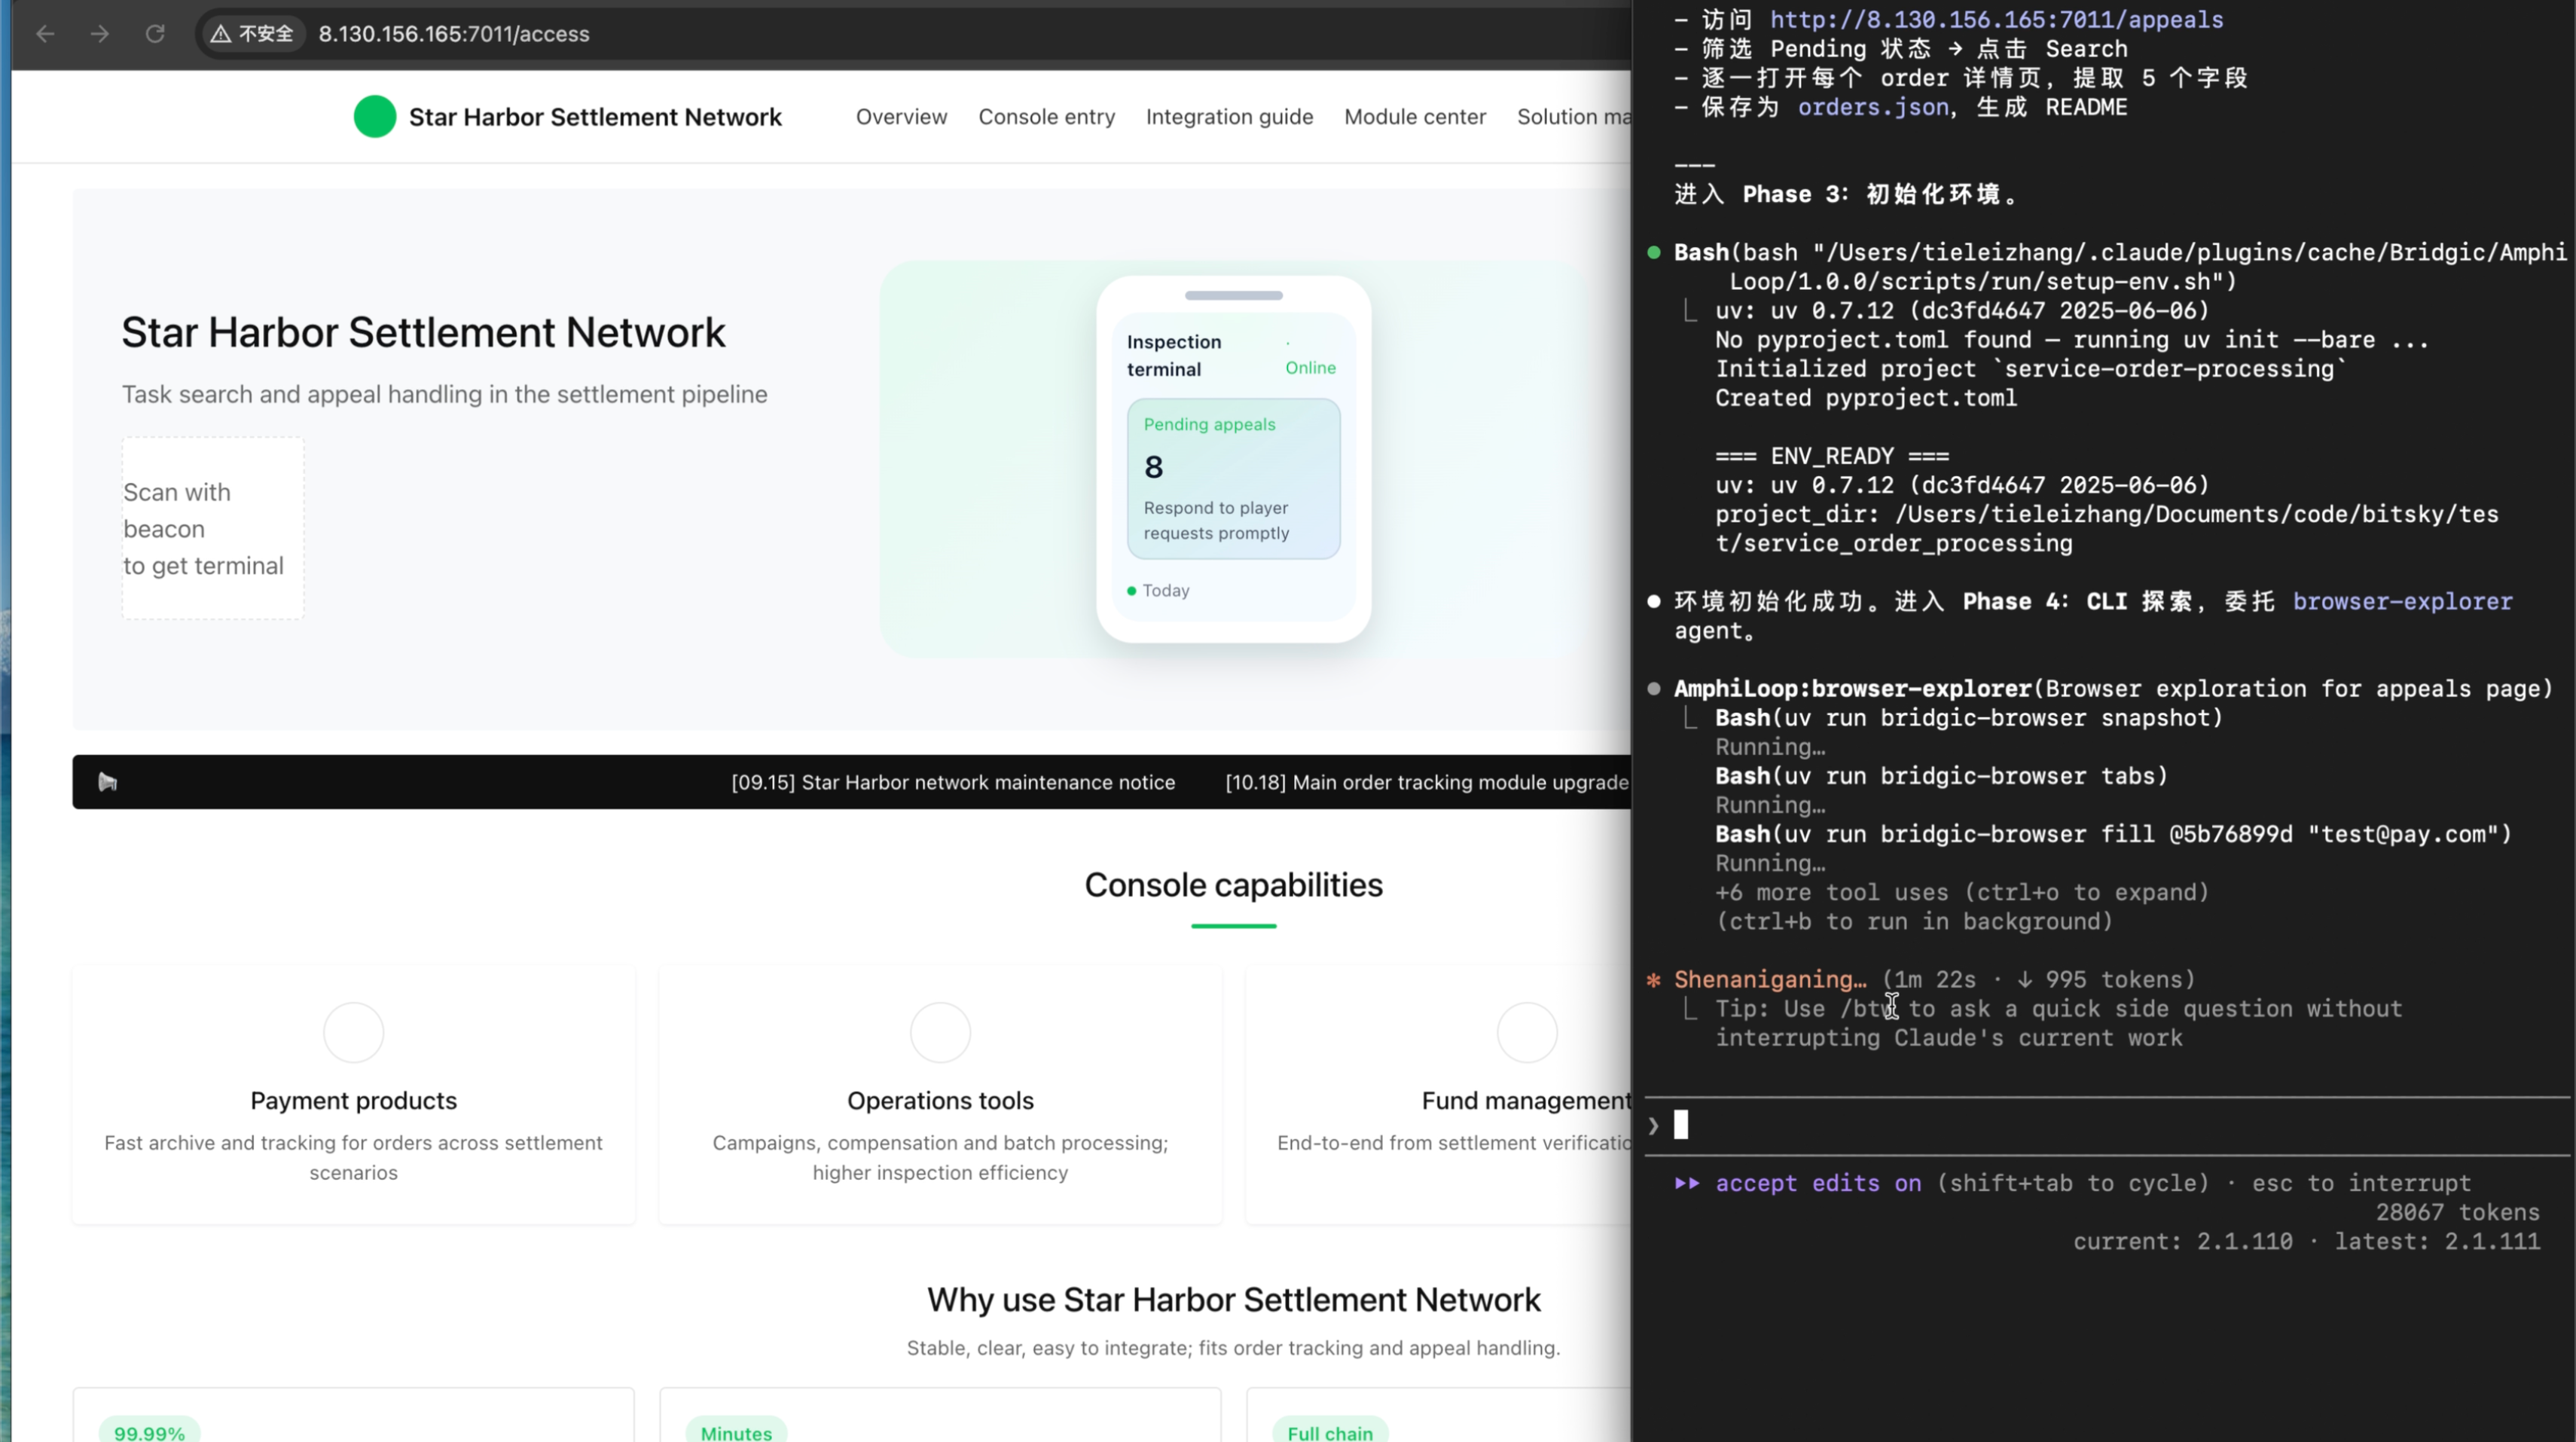Click the appeals URL in terminal
The width and height of the screenshot is (2576, 1442).
point(1995,20)
